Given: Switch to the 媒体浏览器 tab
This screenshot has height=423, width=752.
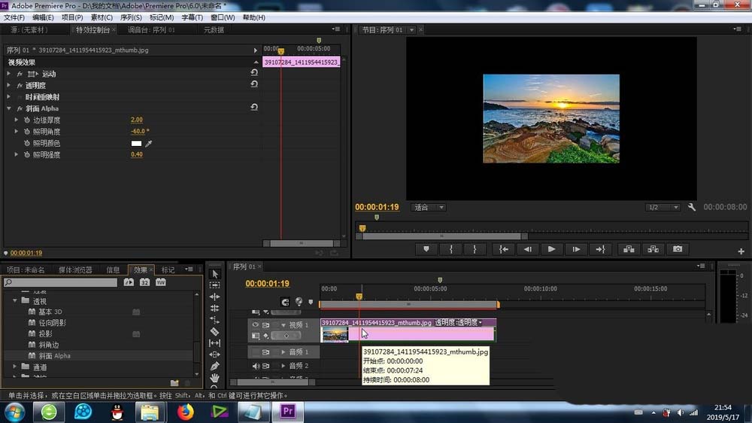Looking at the screenshot, I should click(75, 269).
